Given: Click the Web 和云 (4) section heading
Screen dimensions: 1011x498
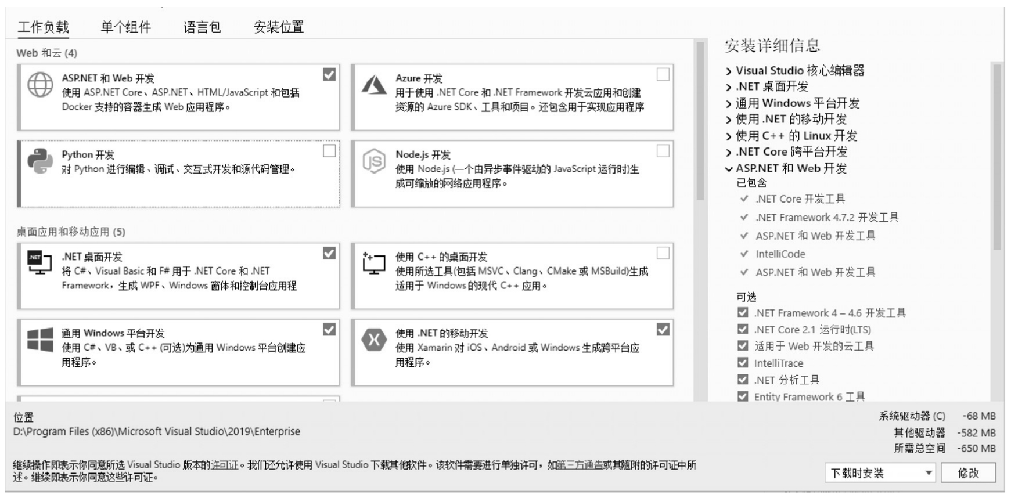Looking at the screenshot, I should click(x=47, y=53).
